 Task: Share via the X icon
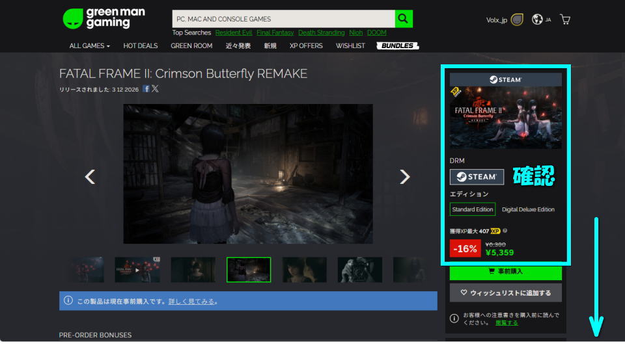point(155,88)
